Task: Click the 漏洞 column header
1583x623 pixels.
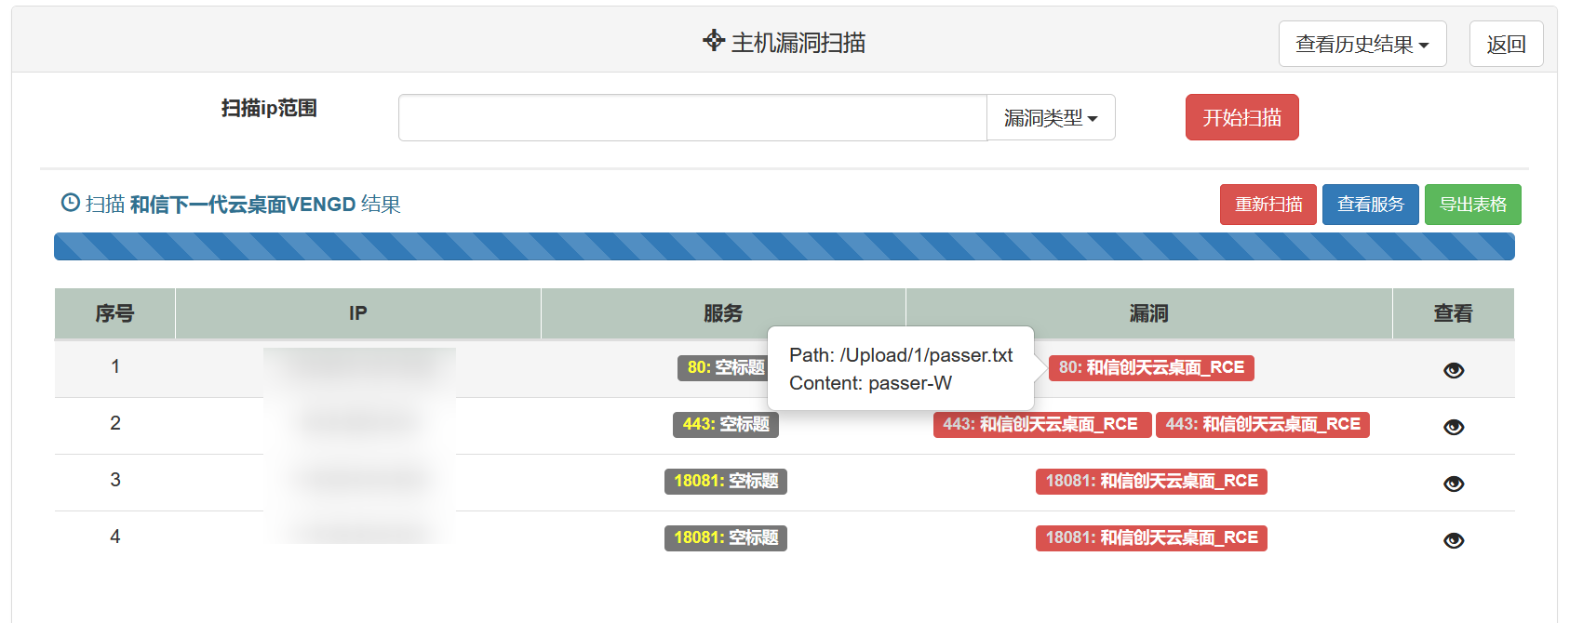Action: pyautogui.click(x=1149, y=313)
